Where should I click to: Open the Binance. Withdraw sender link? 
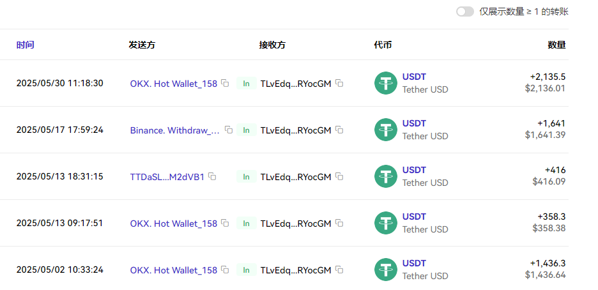coord(174,130)
